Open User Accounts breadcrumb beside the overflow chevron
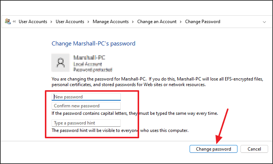Image resolution: width=273 pixels, height=164 pixels. point(33,22)
